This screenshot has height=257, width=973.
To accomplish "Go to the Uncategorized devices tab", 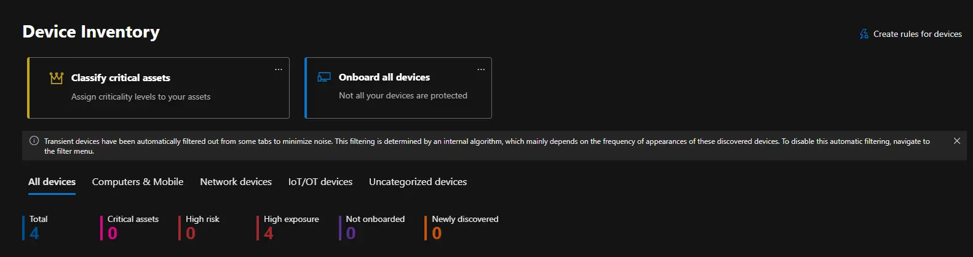I will coord(418,182).
